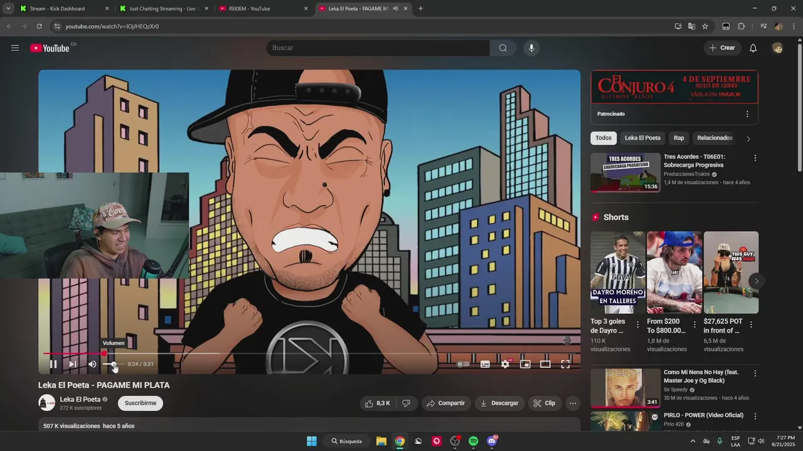803x451 pixels.
Task: Subscribe with the Suscribirme button
Action: 141,403
